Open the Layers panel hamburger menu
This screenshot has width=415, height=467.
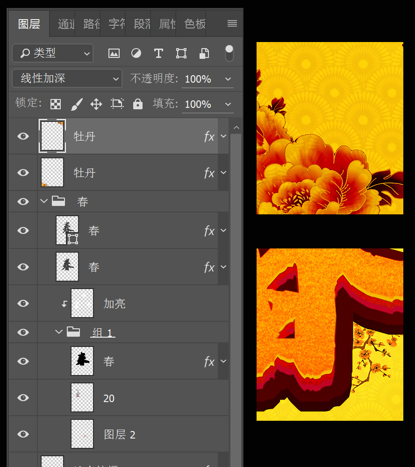point(232,23)
